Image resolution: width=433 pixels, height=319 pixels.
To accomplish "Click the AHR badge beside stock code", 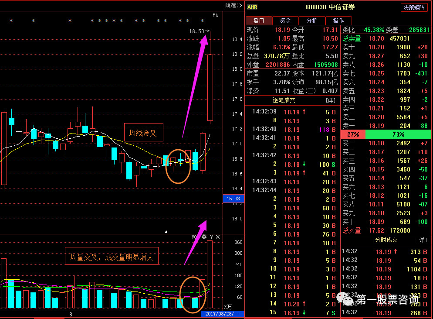I will point(252,7).
